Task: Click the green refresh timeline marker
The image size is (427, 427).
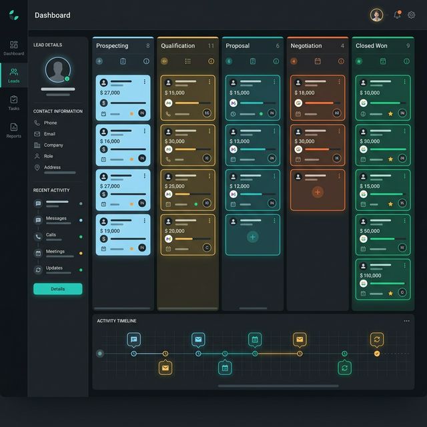Action: tap(344, 368)
